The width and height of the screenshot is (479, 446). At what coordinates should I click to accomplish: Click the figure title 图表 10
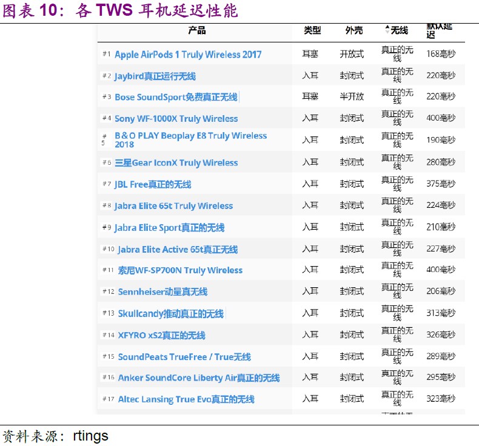pyautogui.click(x=120, y=10)
